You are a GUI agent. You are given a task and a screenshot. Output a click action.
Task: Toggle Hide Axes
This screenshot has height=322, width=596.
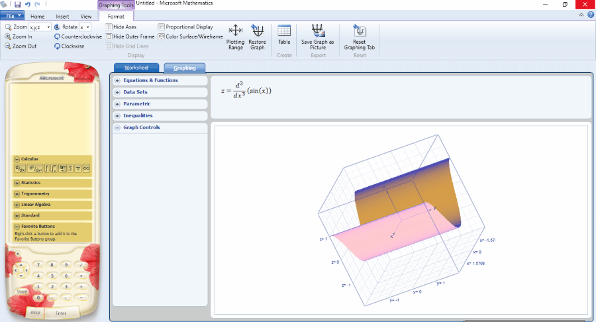121,27
